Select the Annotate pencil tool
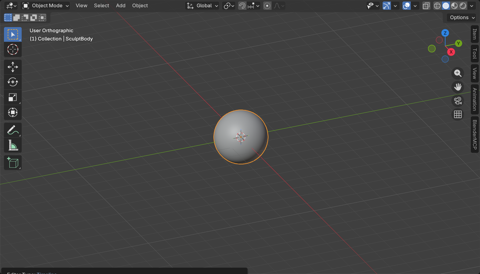 coord(13,130)
